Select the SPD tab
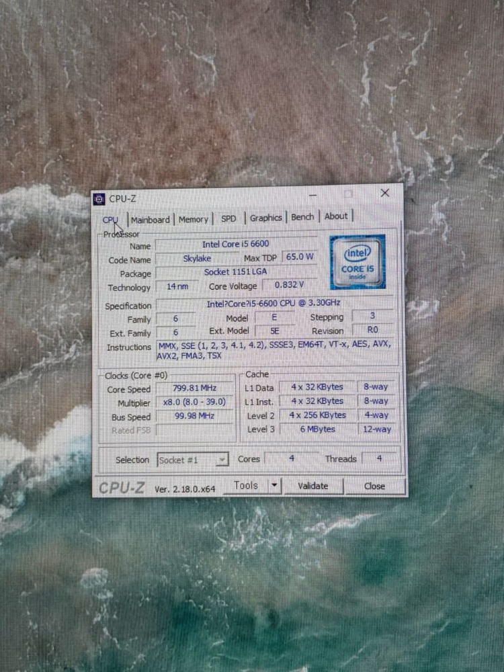Viewport: 504px width, 672px height. (228, 218)
